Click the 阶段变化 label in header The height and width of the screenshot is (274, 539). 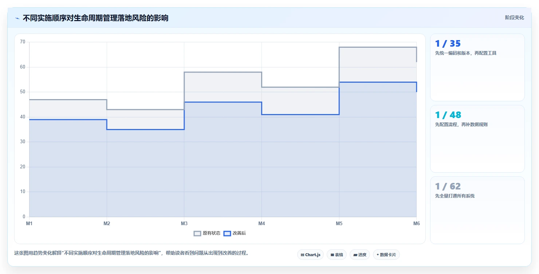pos(515,17)
